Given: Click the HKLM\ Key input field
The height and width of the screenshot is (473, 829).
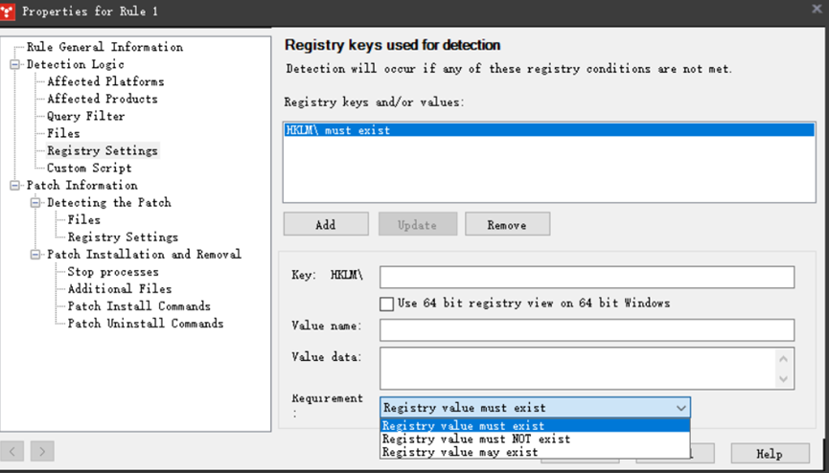Looking at the screenshot, I should (587, 277).
